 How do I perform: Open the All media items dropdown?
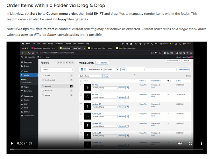point(96,69)
